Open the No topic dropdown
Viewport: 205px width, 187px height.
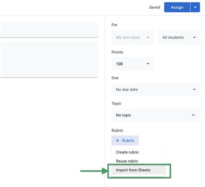tap(156, 115)
